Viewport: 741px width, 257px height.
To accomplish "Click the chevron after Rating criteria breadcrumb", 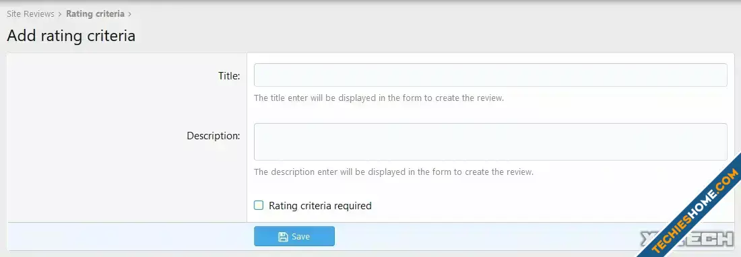I will coord(129,14).
